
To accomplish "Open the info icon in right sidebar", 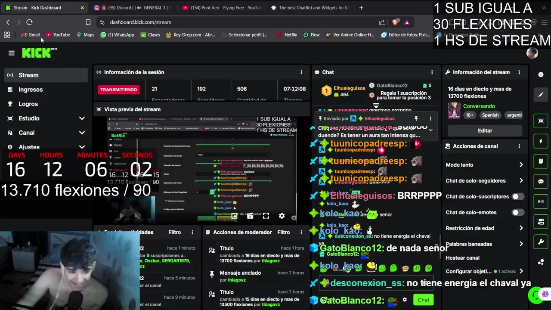I will coord(541,75).
